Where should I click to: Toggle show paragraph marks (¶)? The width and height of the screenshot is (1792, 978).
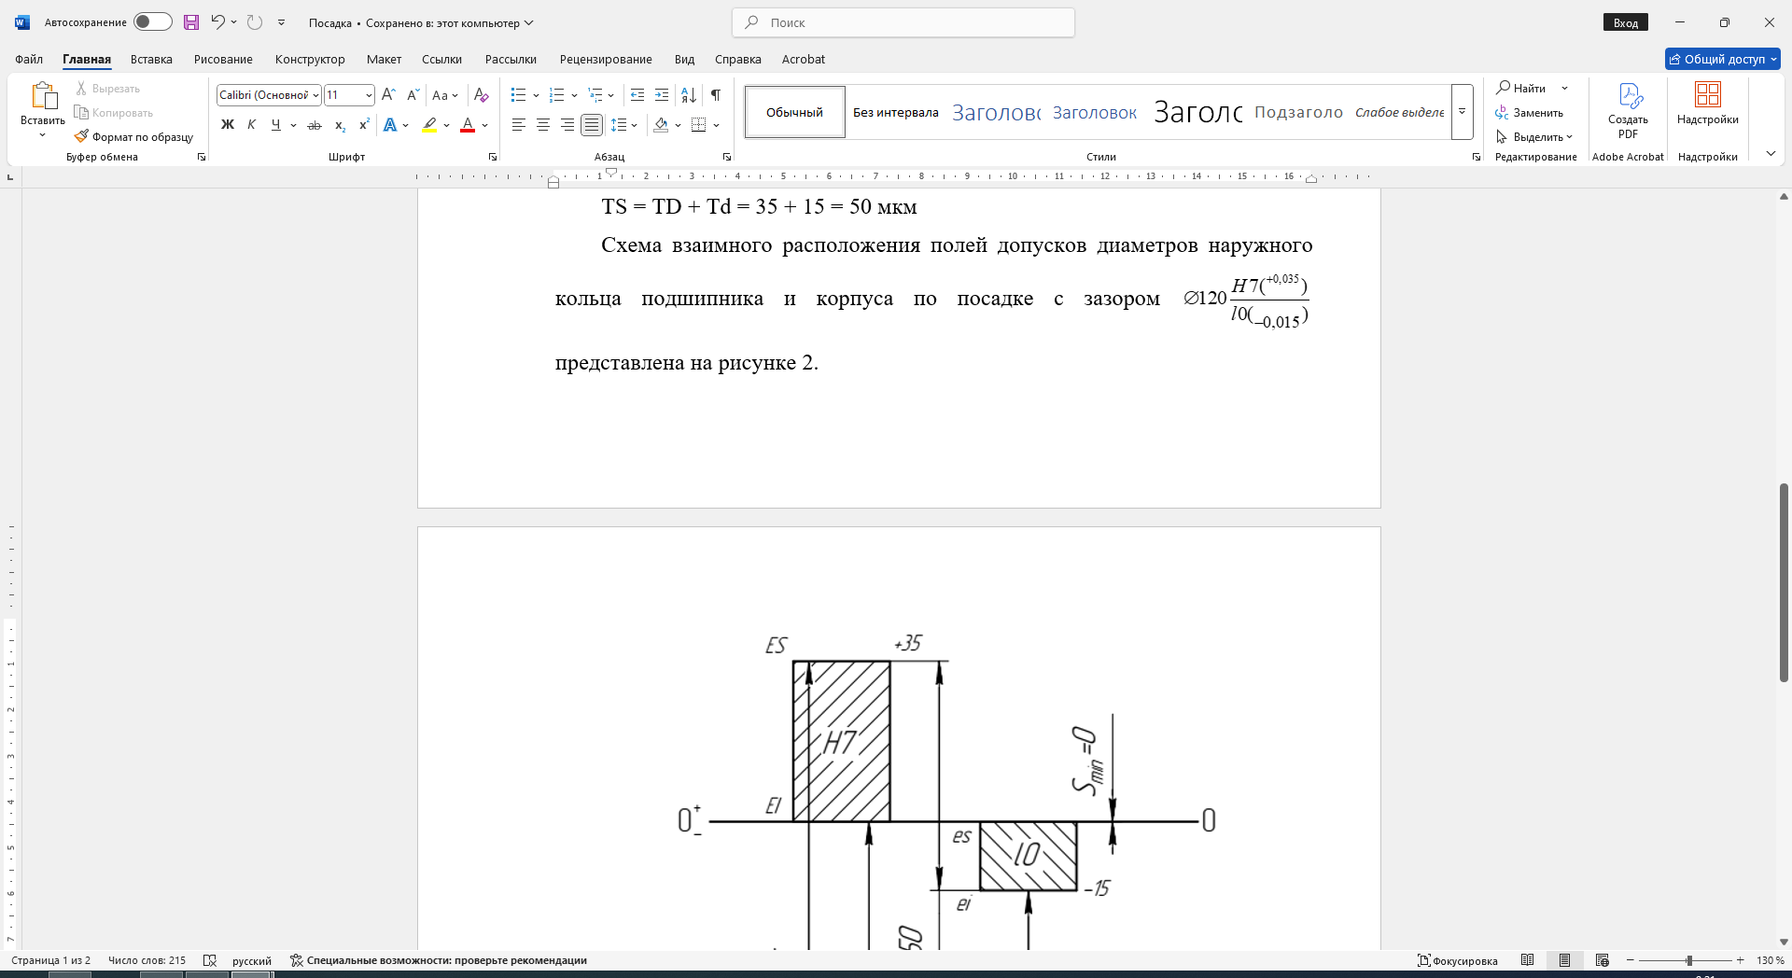click(x=716, y=95)
